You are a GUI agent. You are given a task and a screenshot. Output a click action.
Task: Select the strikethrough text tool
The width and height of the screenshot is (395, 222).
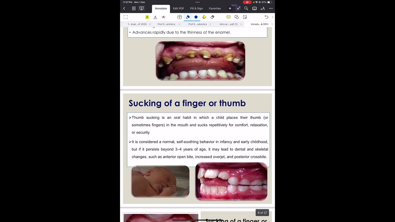click(164, 17)
